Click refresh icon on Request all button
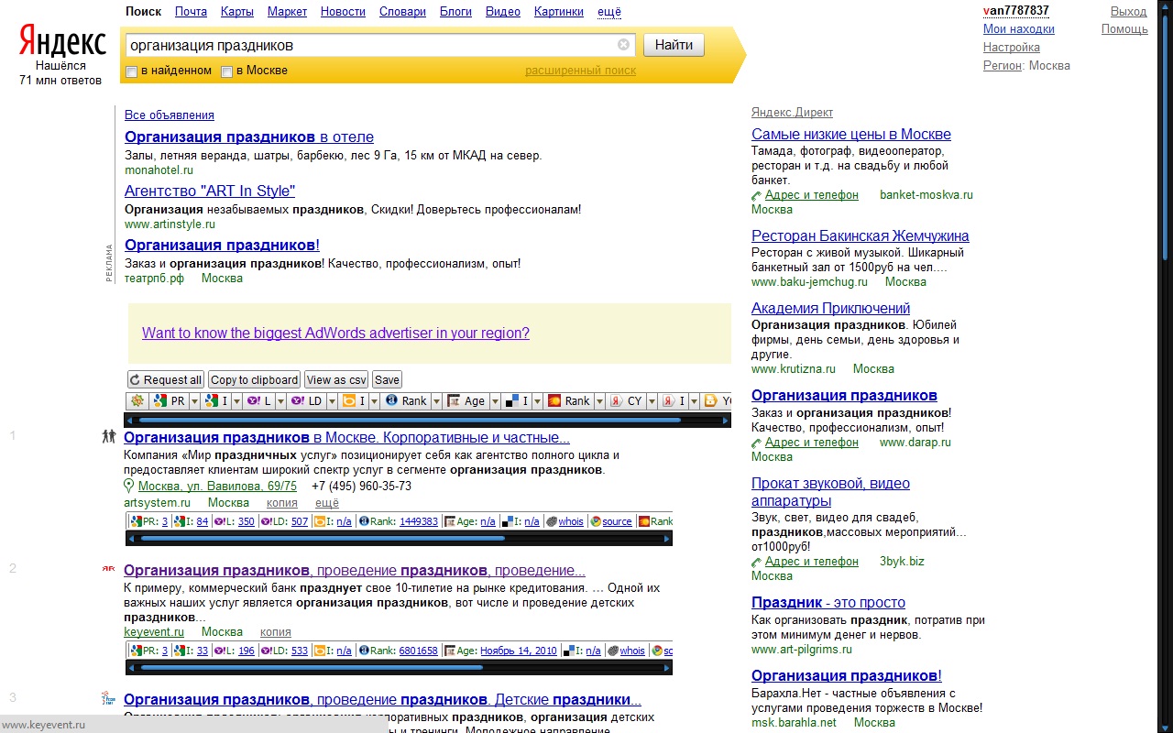 (x=136, y=380)
